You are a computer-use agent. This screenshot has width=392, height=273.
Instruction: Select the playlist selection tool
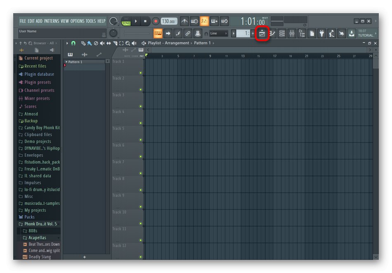coord(121,43)
